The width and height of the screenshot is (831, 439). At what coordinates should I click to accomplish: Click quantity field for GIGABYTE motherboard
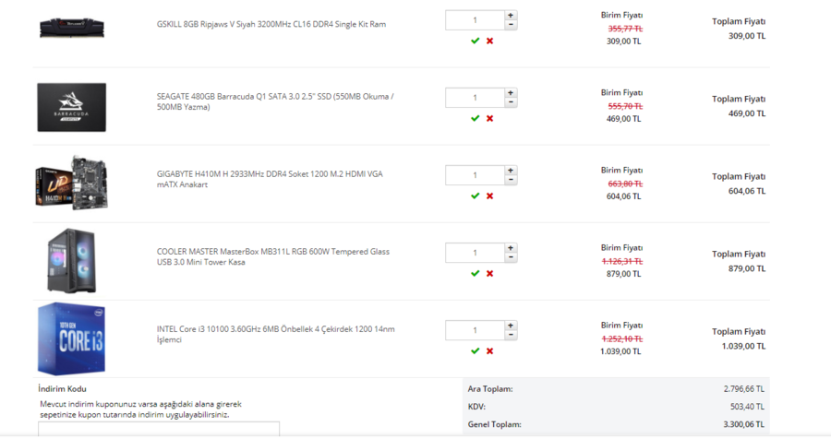(475, 175)
